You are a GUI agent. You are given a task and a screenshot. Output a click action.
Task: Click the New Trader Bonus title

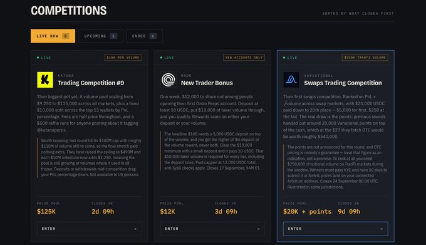207,83
